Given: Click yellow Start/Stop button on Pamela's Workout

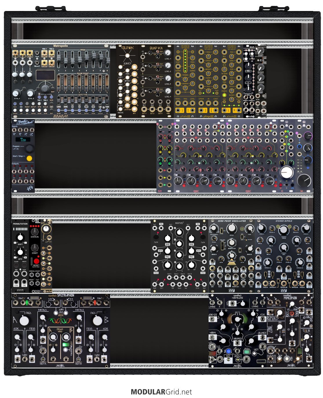Looking at the screenshot, I should (x=29, y=158).
